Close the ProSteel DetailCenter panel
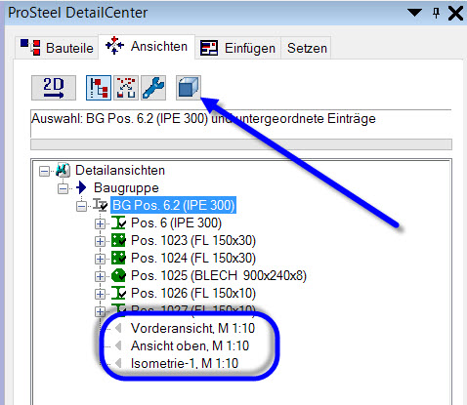 click(455, 14)
